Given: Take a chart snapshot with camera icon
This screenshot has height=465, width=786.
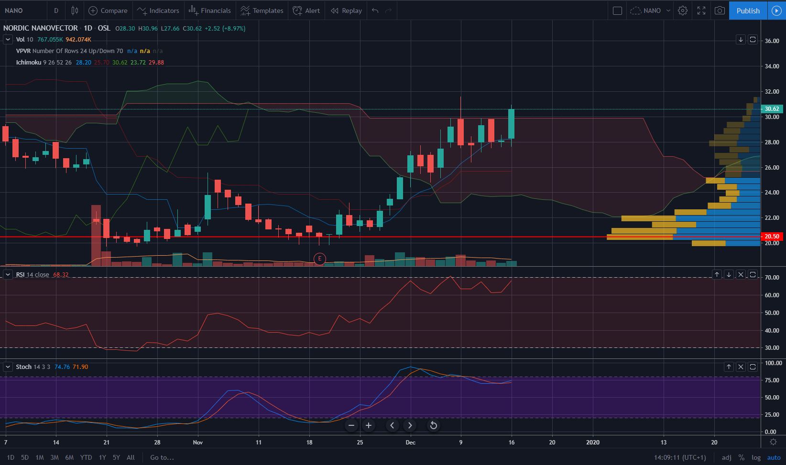Looking at the screenshot, I should point(720,11).
